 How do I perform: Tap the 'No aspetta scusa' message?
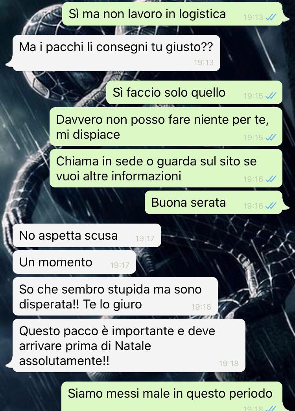tap(87, 235)
